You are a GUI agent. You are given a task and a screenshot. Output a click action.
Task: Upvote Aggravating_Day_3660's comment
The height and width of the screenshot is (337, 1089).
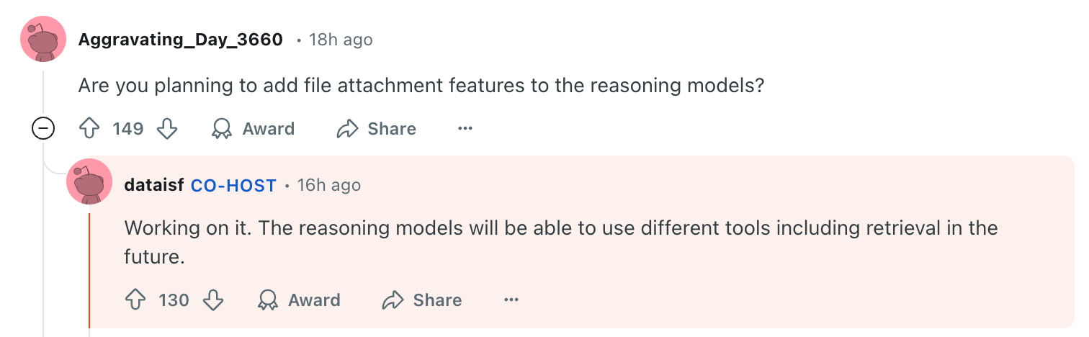[x=89, y=129]
